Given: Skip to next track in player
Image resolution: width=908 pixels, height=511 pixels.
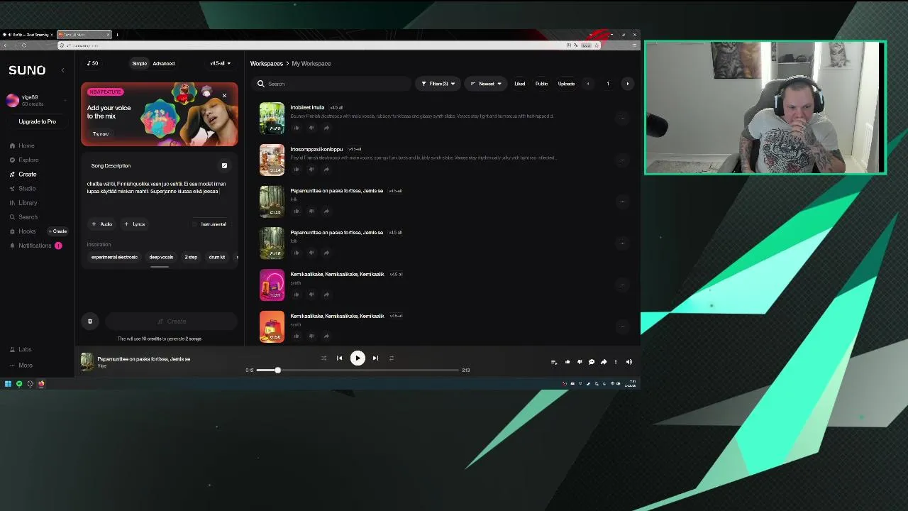Looking at the screenshot, I should click(375, 358).
